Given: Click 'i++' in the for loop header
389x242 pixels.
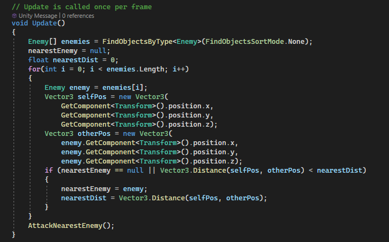Looking at the screenshot, I should click(179, 69).
